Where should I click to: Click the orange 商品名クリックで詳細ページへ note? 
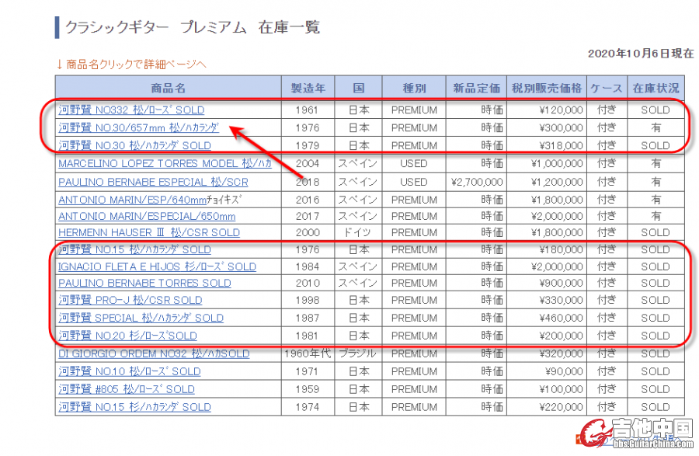[x=131, y=64]
